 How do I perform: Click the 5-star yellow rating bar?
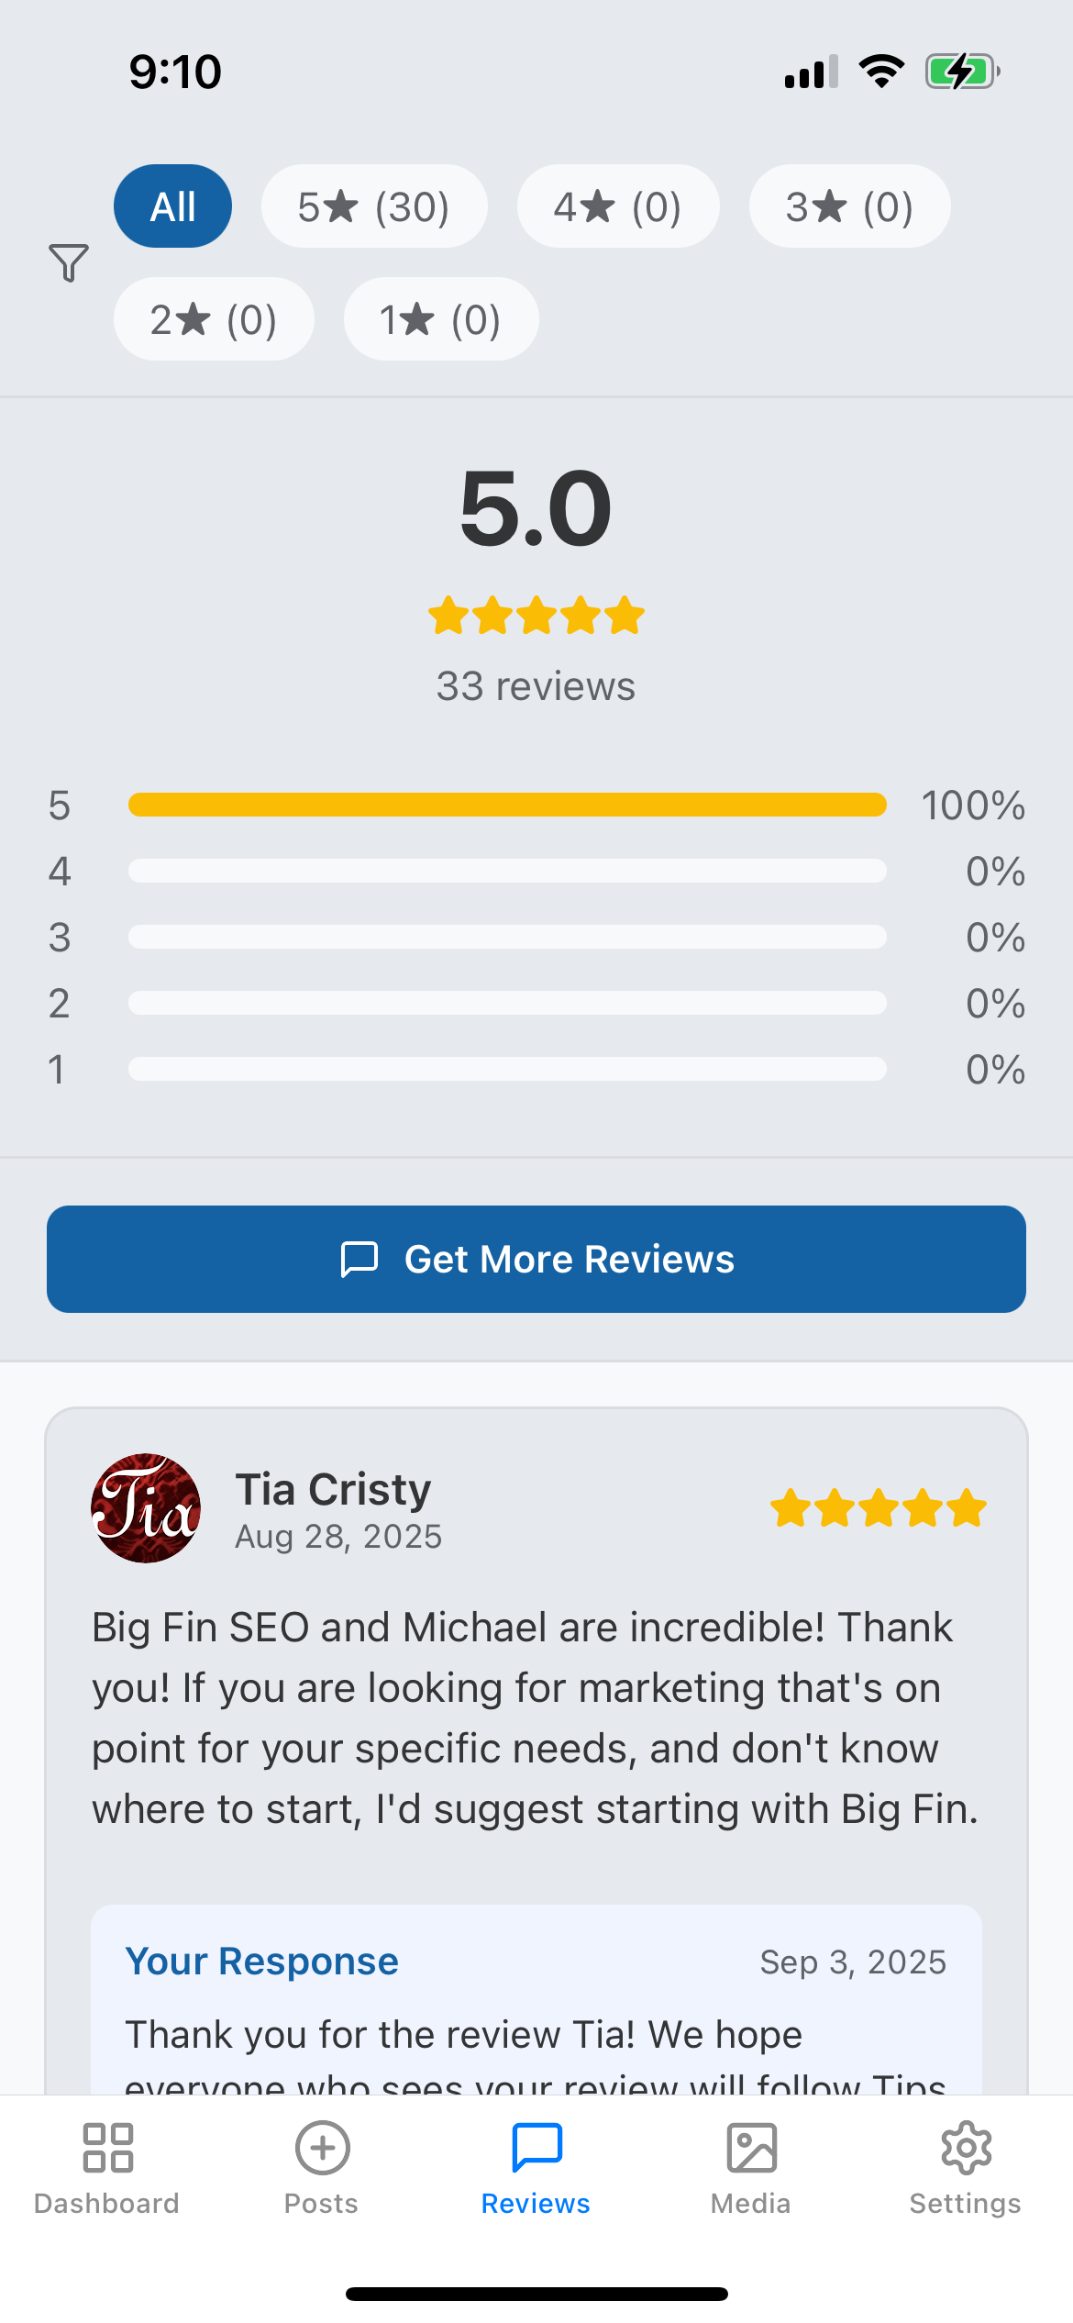tap(507, 805)
